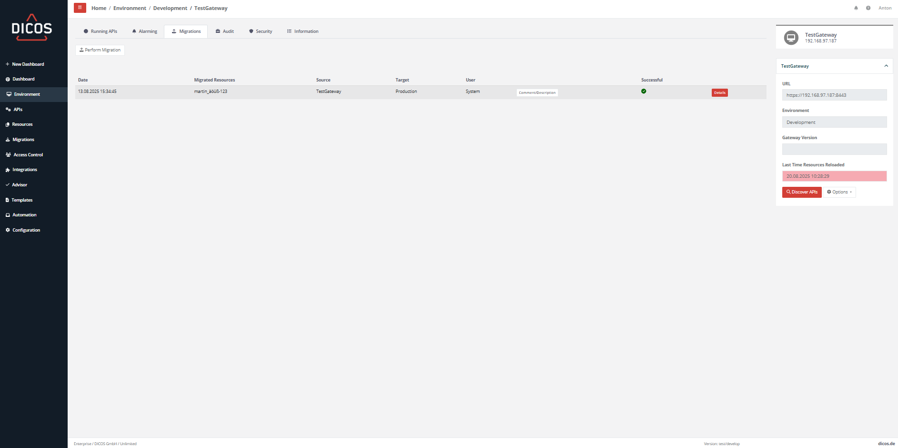Click the Perform Migration button
Screen dimensions: 898x448
100,50
